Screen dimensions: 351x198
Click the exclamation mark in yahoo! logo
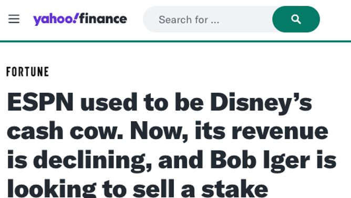(x=76, y=18)
